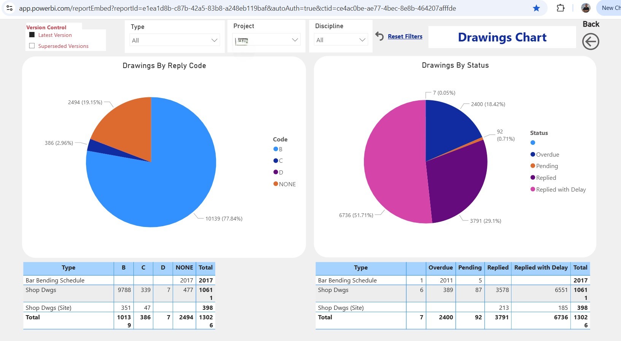Click the New Chrome button in browser toolbar
Image resolution: width=621 pixels, height=341 pixels.
point(610,8)
